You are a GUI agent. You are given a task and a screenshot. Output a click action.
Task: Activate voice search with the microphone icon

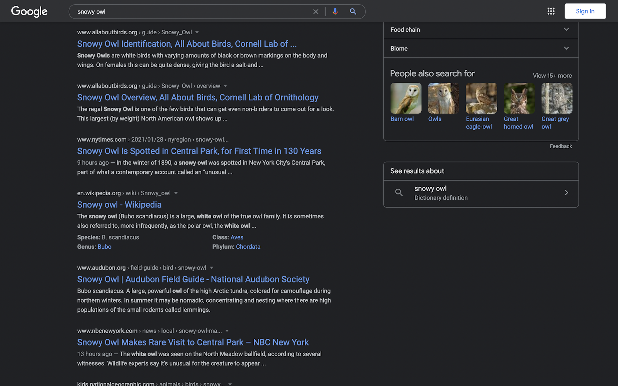(x=334, y=11)
